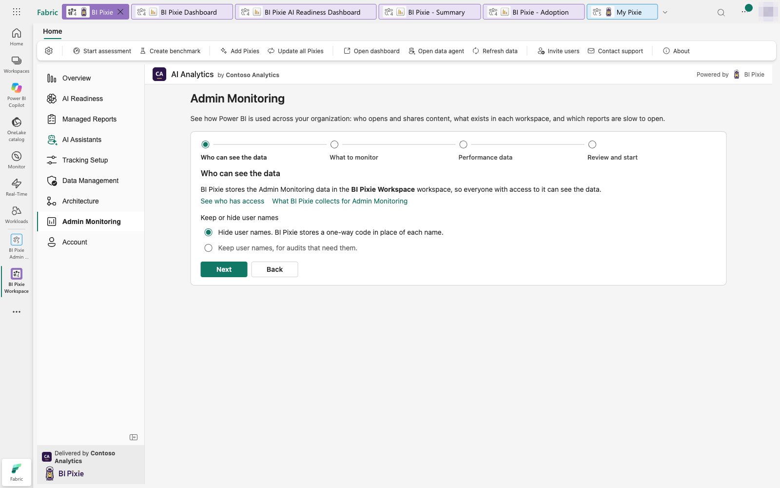Open the Fabric app launcher grid
Image resolution: width=780 pixels, height=488 pixels.
click(17, 12)
